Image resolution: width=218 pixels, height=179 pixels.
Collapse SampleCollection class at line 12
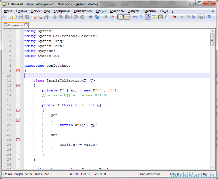point(18,86)
